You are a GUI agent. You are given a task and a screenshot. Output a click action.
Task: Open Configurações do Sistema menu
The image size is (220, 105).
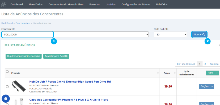click(x=136, y=4)
